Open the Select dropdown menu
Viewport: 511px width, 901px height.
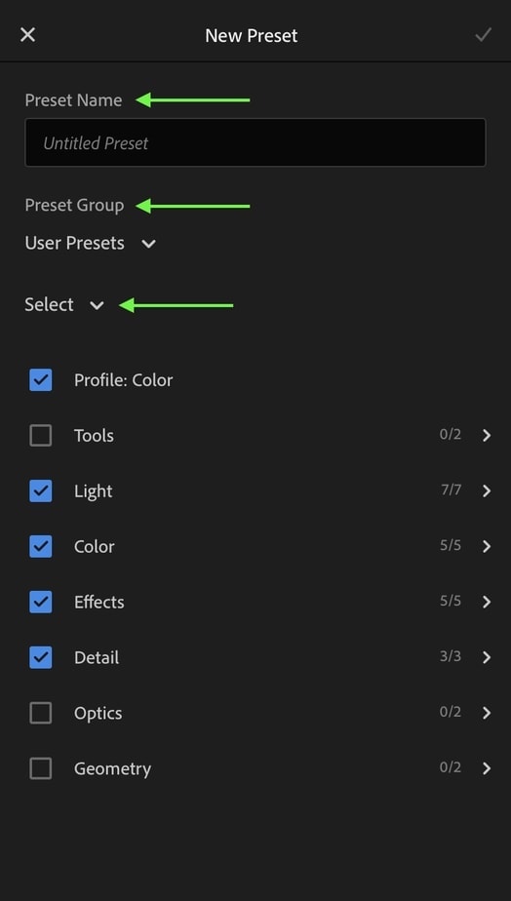[x=64, y=304]
